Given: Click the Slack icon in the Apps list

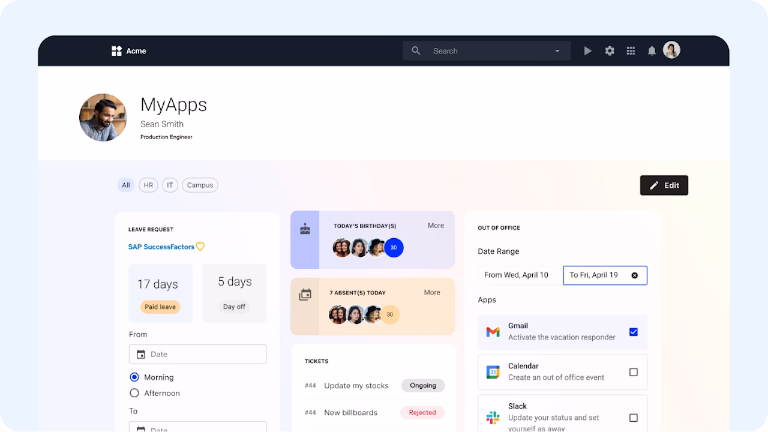Looking at the screenshot, I should [492, 416].
